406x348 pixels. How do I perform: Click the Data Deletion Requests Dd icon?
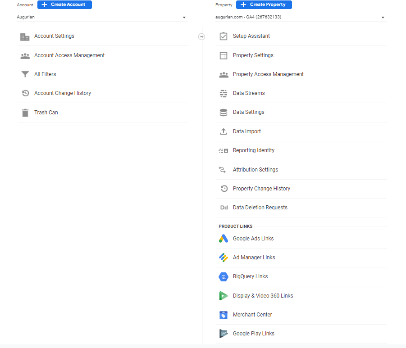224,208
